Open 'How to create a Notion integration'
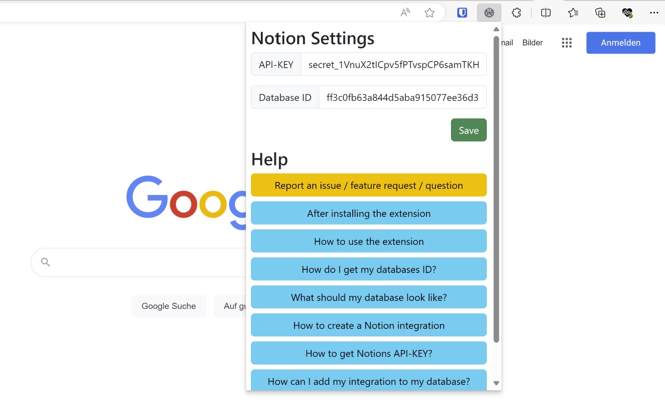The image size is (665, 416). coord(369,326)
